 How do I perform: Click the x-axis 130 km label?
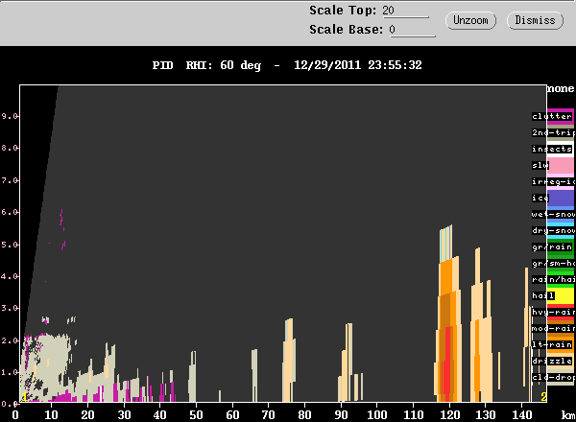coord(486,415)
